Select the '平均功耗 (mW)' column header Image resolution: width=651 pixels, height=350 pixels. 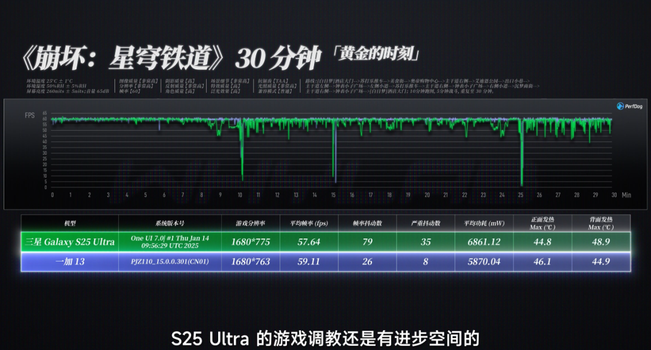pyautogui.click(x=484, y=223)
